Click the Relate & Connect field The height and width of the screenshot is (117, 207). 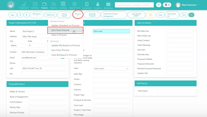[x=47, y=92]
